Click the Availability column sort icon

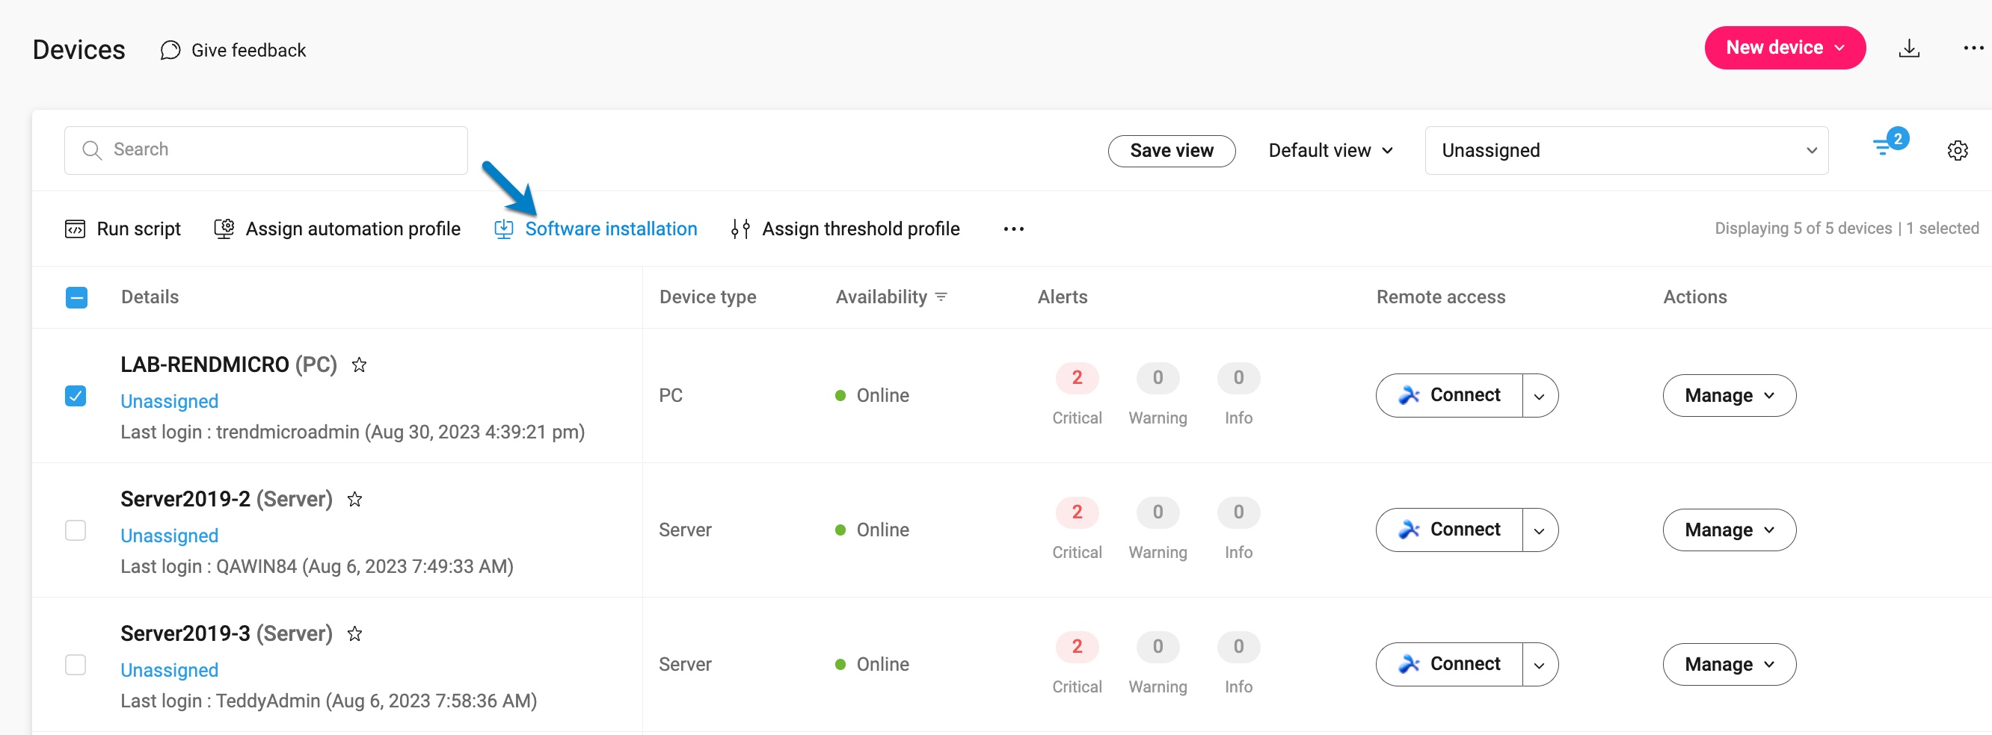(941, 297)
